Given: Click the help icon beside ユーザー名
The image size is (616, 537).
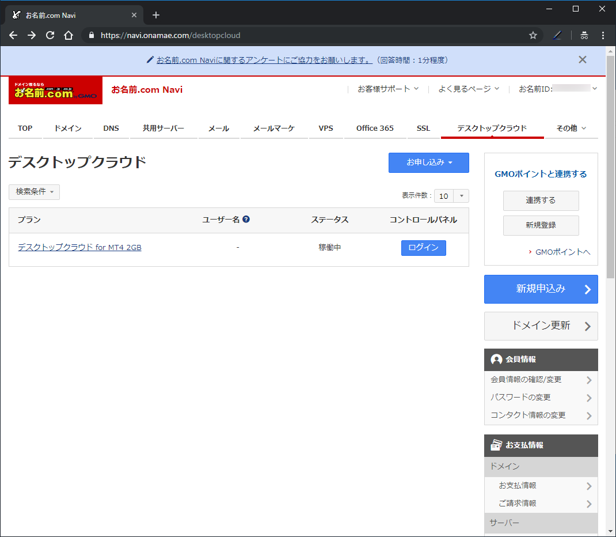Looking at the screenshot, I should [246, 220].
